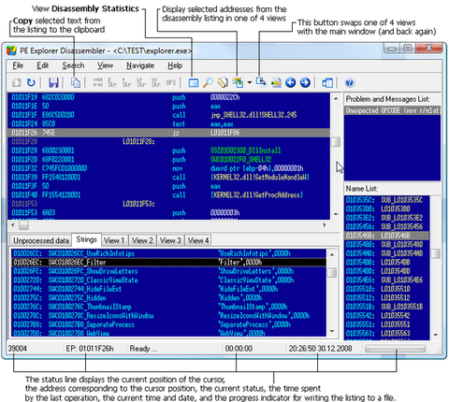Navigate forward with the blue right arrow
449x402 pixels.
tap(305, 83)
